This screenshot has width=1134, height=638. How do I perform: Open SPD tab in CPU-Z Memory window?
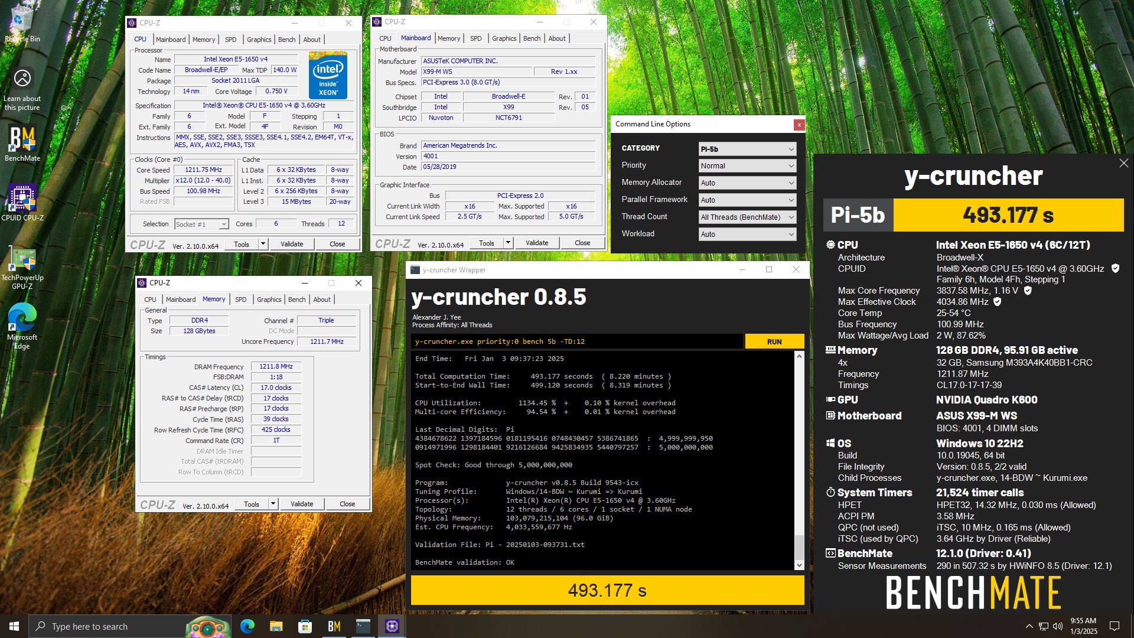(240, 300)
